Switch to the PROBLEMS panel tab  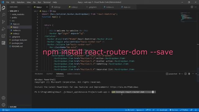pyautogui.click(x=39, y=74)
